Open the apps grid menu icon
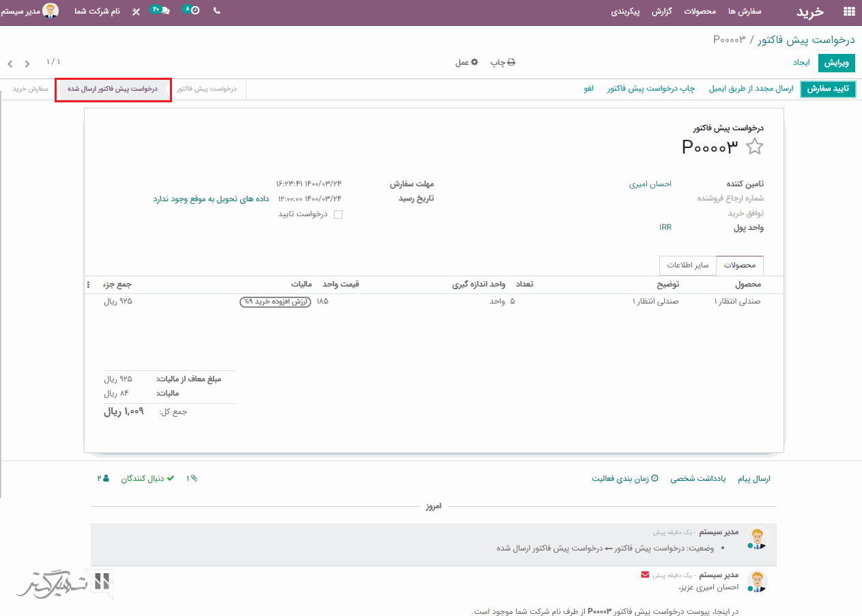 coord(848,12)
